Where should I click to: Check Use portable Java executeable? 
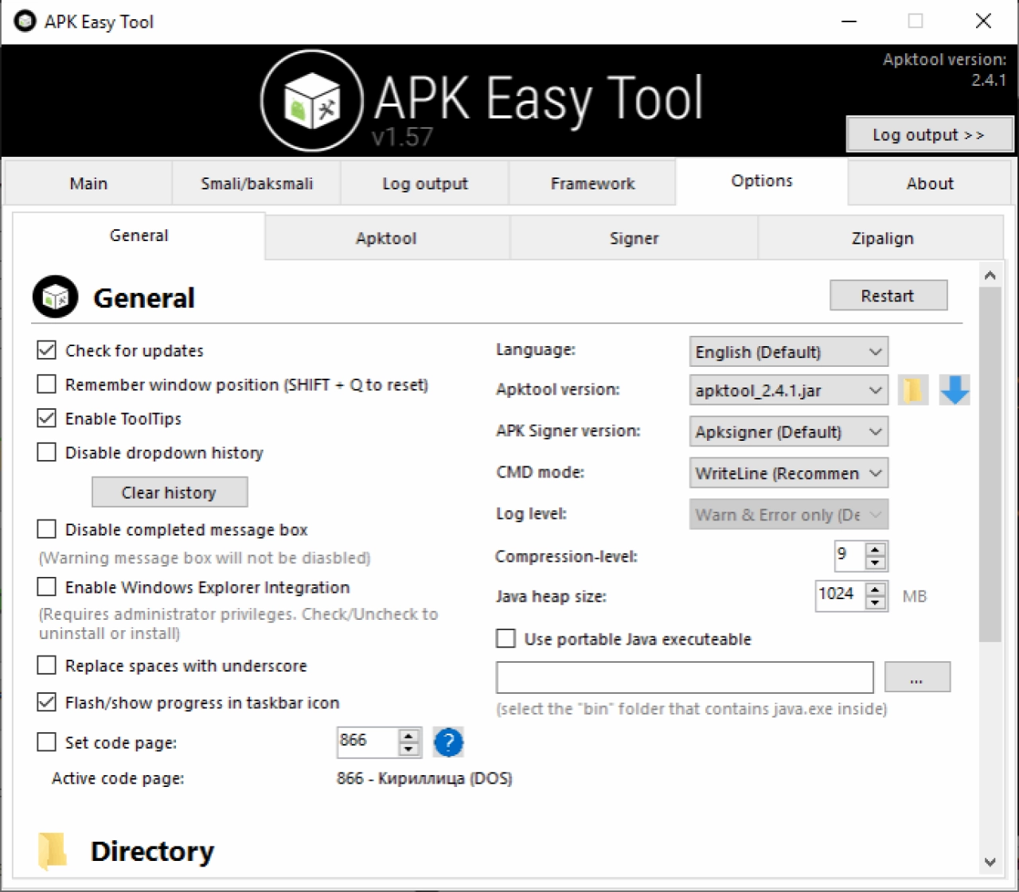(x=506, y=638)
